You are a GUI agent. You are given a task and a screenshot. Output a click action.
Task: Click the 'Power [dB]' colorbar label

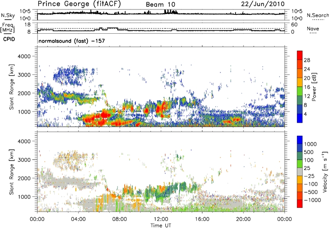[x=314, y=87]
